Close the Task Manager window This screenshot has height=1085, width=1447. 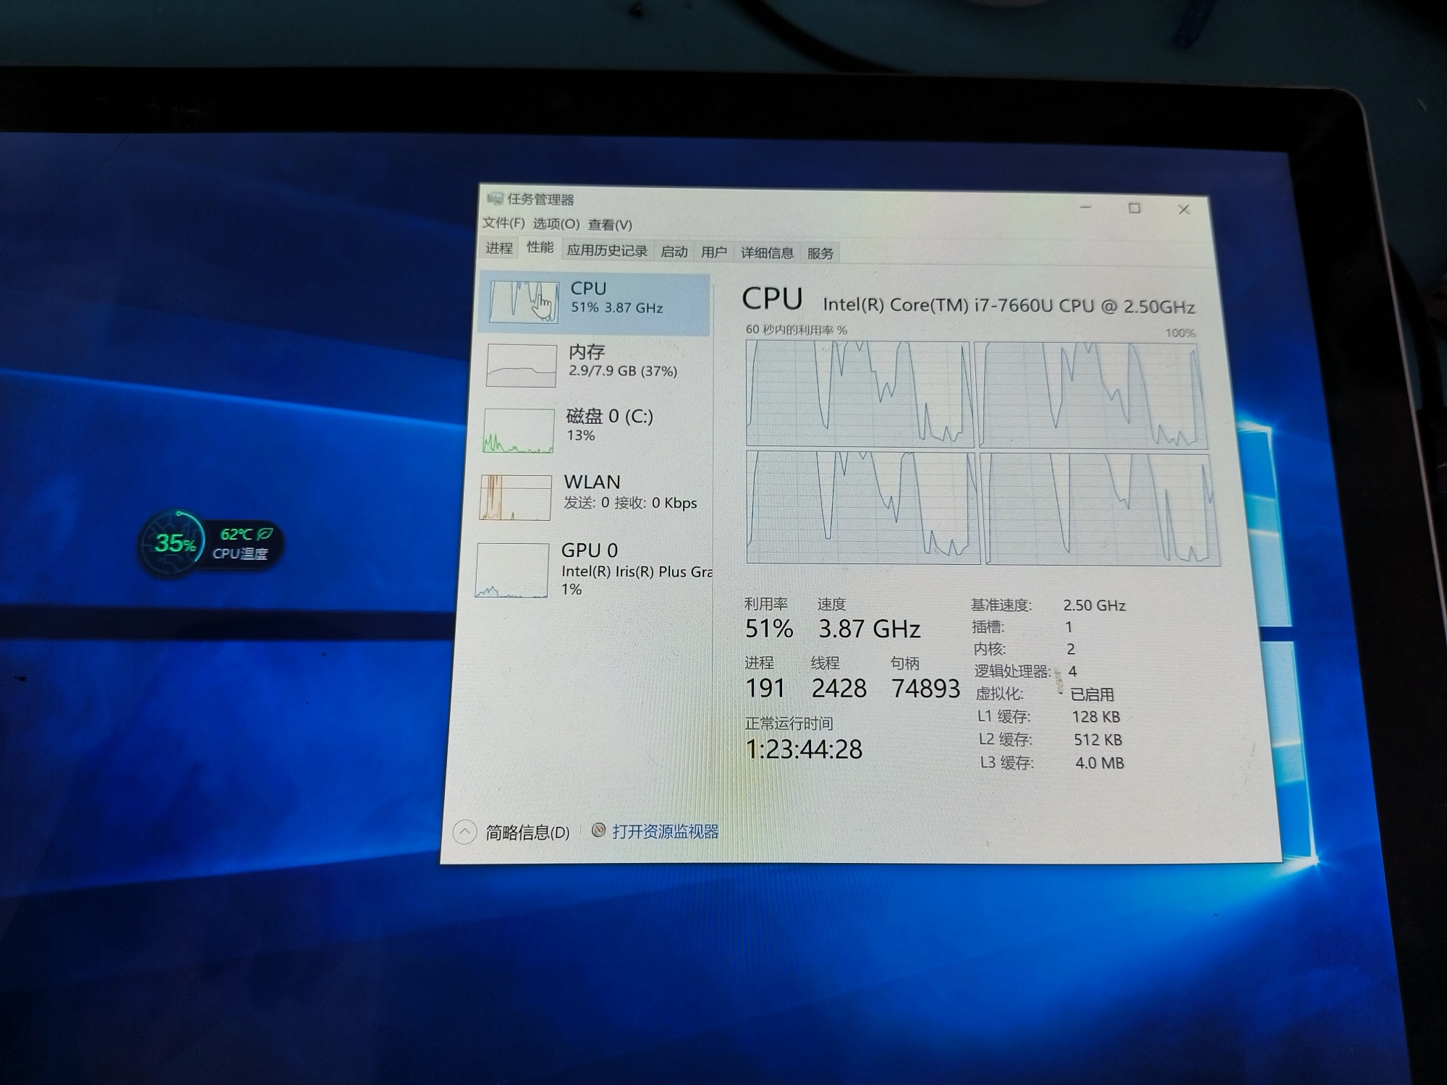pyautogui.click(x=1184, y=210)
